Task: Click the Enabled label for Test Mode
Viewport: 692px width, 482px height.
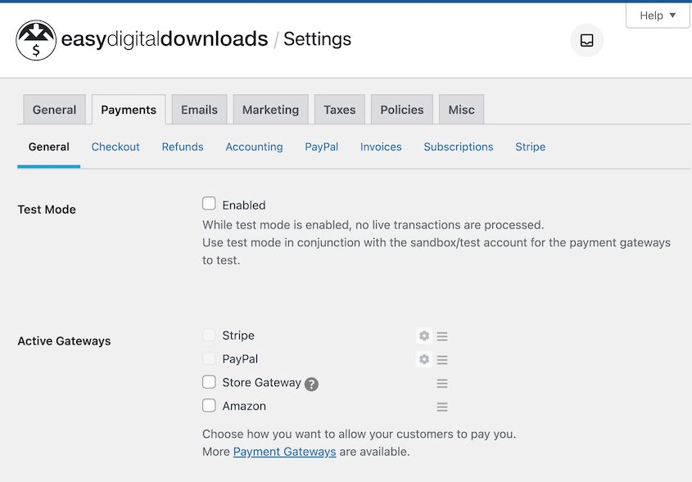Action: 243,205
